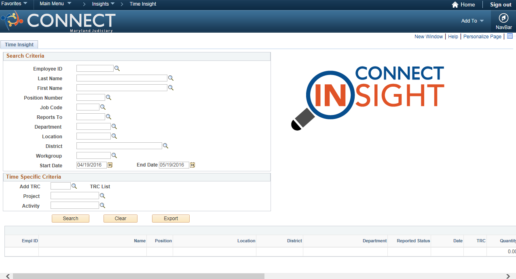Open the Employee ID lookup magnifier
Image resolution: width=516 pixels, height=279 pixels.
click(117, 69)
